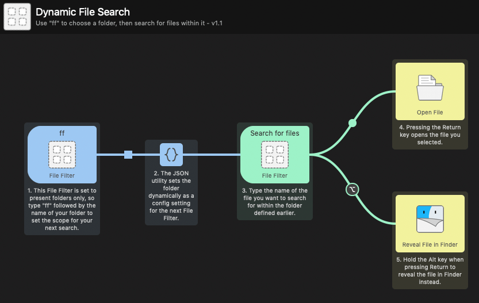The width and height of the screenshot is (479, 303).
Task: Click the blue square on the ff connection
Action: (x=128, y=154)
